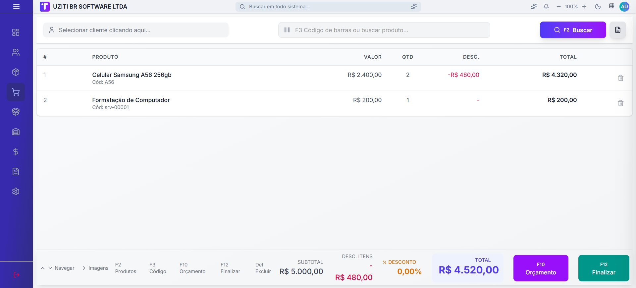The height and width of the screenshot is (288, 636).
Task: Increase zoom with the plus button
Action: [x=584, y=7]
